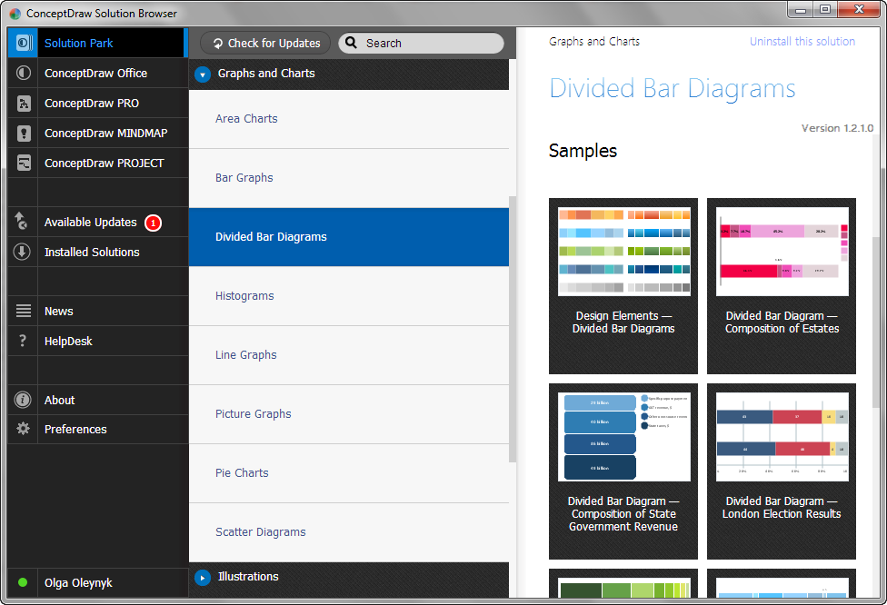887x605 pixels.
Task: Click the ConceptDraw Office icon
Action: coord(24,73)
